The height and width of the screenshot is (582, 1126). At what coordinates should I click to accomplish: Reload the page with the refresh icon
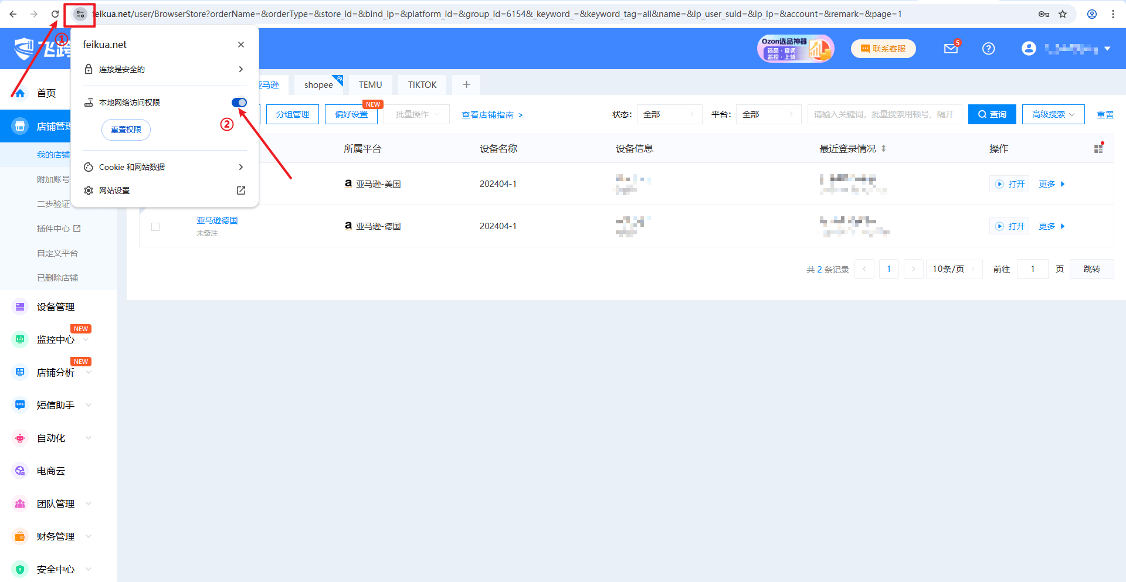pyautogui.click(x=55, y=14)
